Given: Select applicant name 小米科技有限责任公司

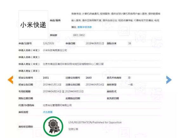Looking at the screenshot, I should 55,50.
